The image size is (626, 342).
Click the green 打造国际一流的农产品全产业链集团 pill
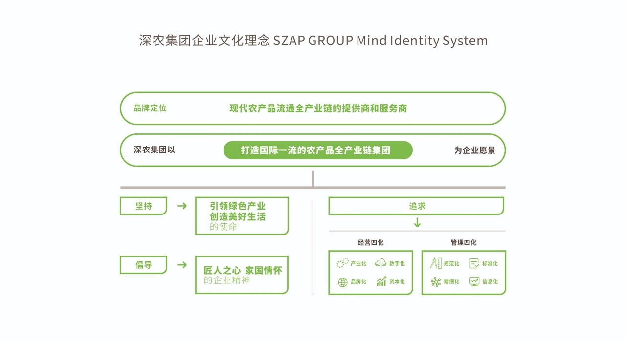point(318,150)
